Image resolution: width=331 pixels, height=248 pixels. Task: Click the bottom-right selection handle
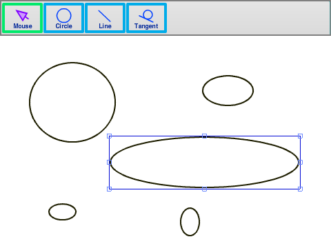coord(300,189)
